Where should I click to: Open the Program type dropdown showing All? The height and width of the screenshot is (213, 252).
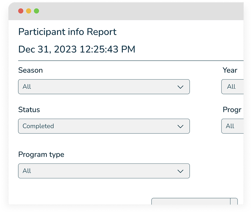[x=104, y=171]
